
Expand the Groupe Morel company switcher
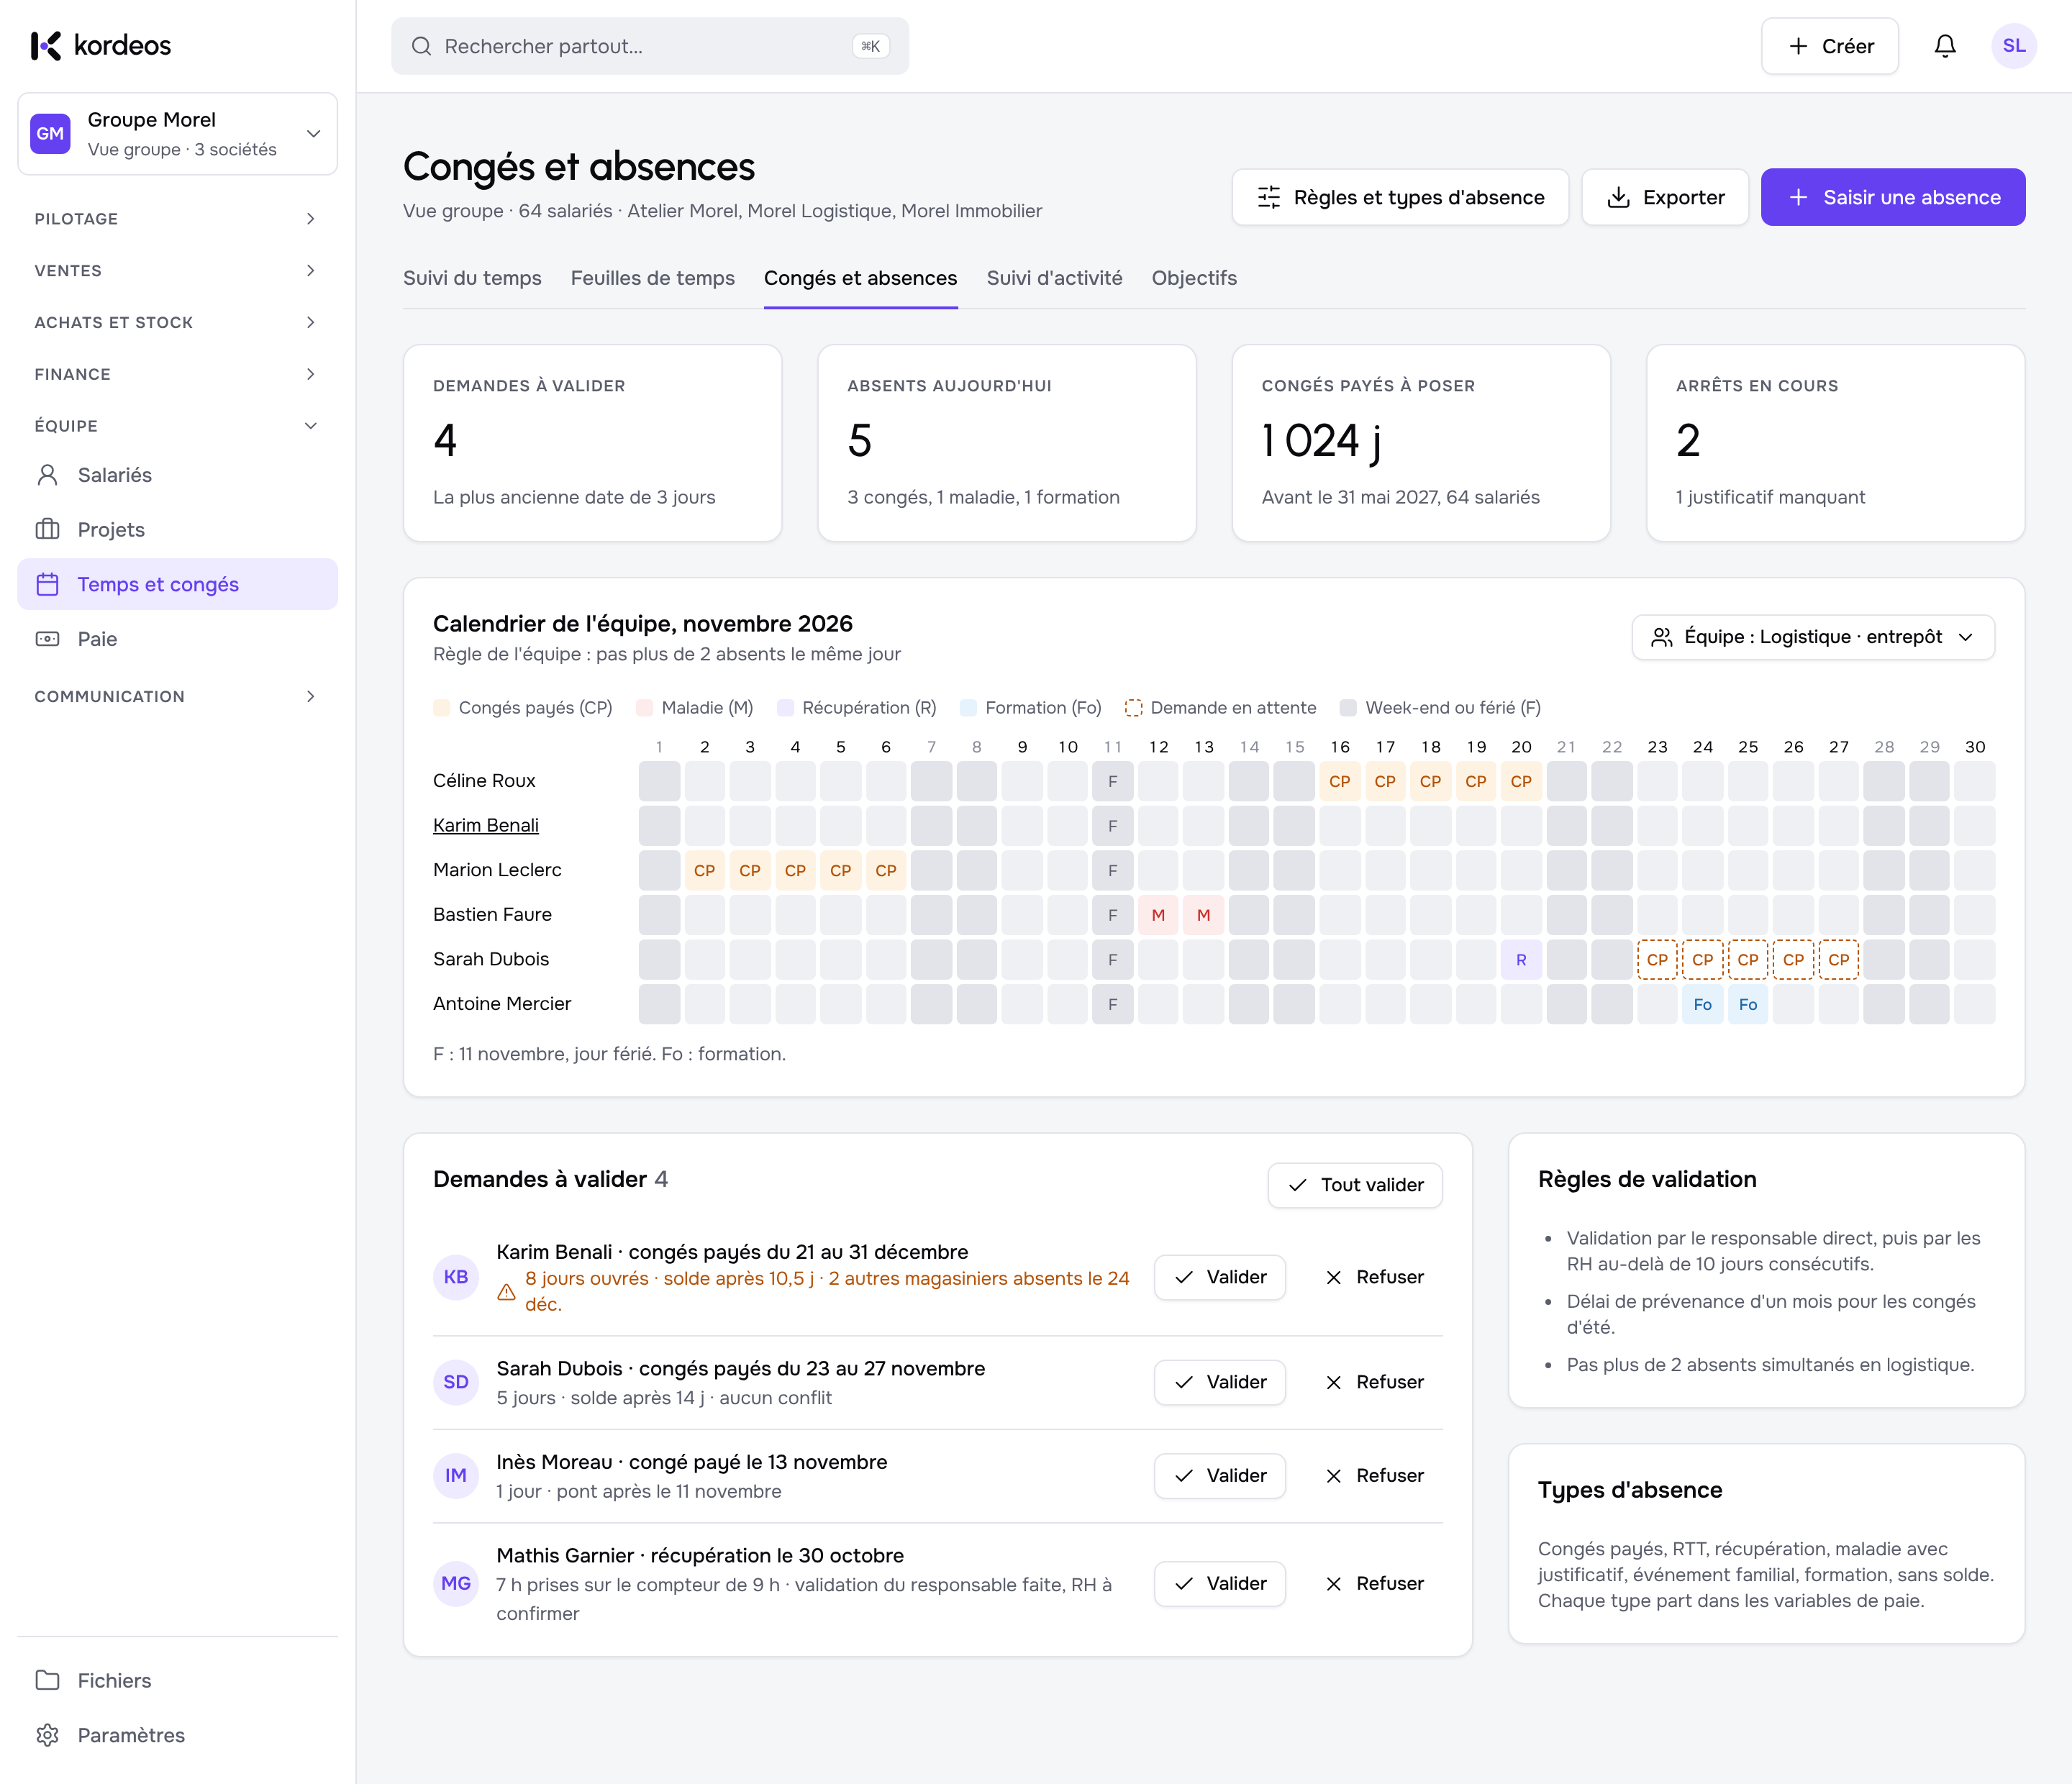coord(177,134)
